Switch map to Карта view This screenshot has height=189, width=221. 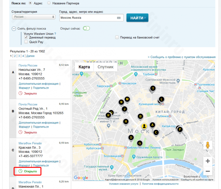tap(84, 67)
